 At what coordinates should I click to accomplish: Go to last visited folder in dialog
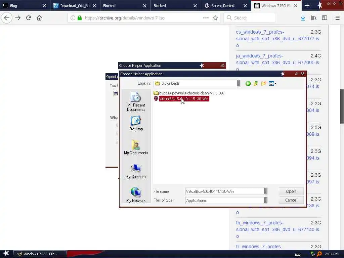click(248, 83)
